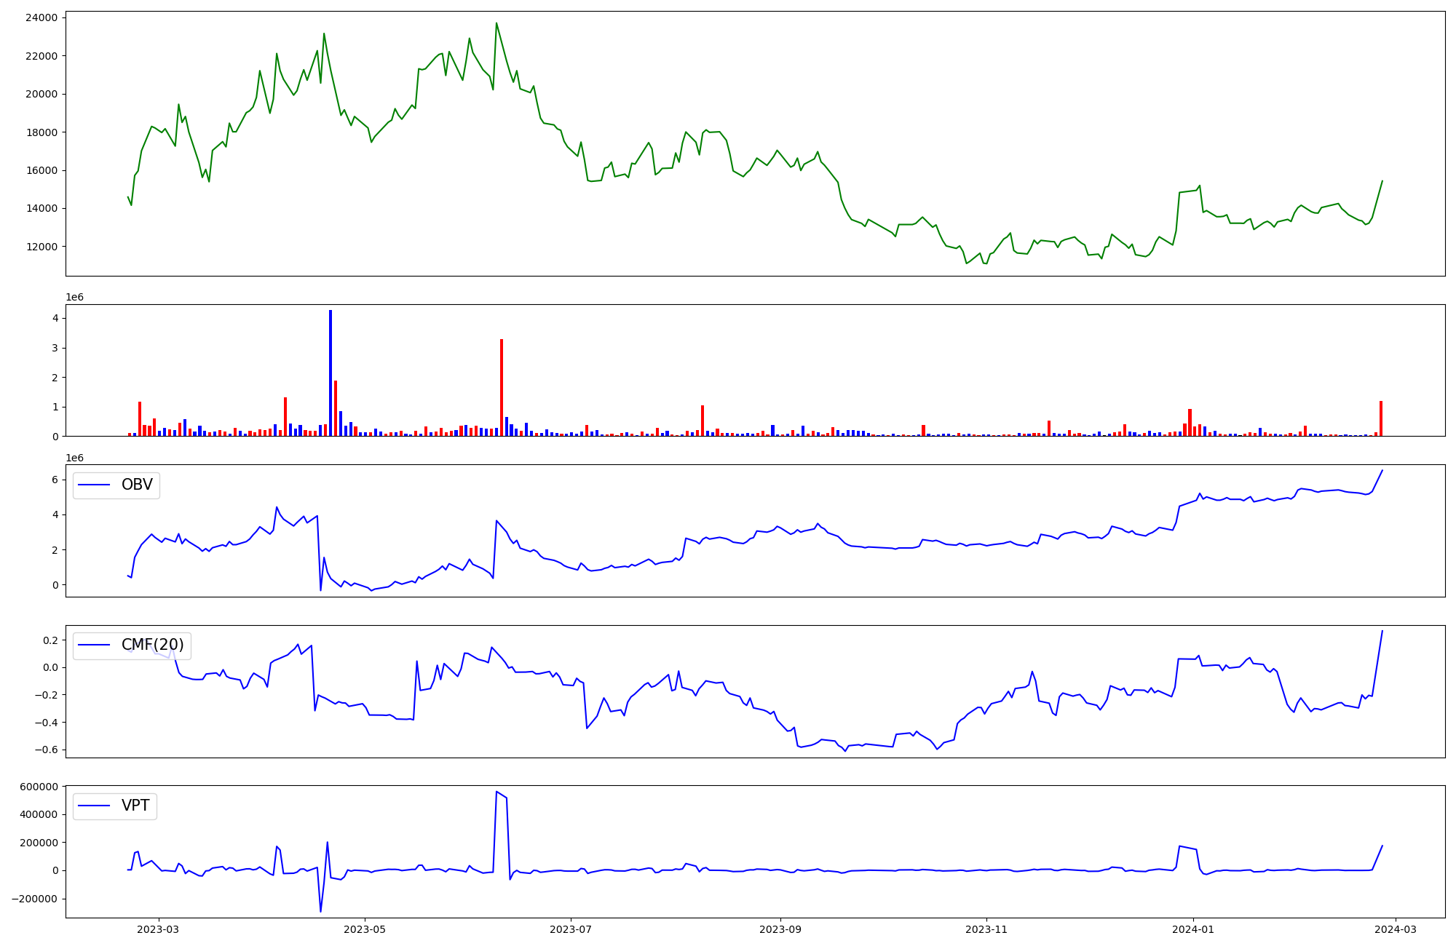The height and width of the screenshot is (946, 1456).
Task: Click the VPT legend label
Action: pyautogui.click(x=135, y=806)
